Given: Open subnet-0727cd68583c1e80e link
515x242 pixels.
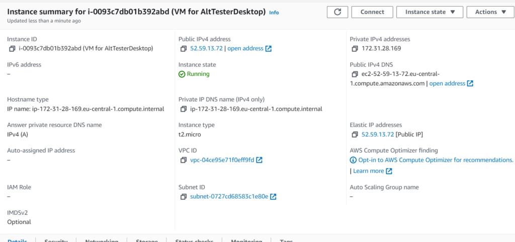Looking at the screenshot, I should pos(229,197).
